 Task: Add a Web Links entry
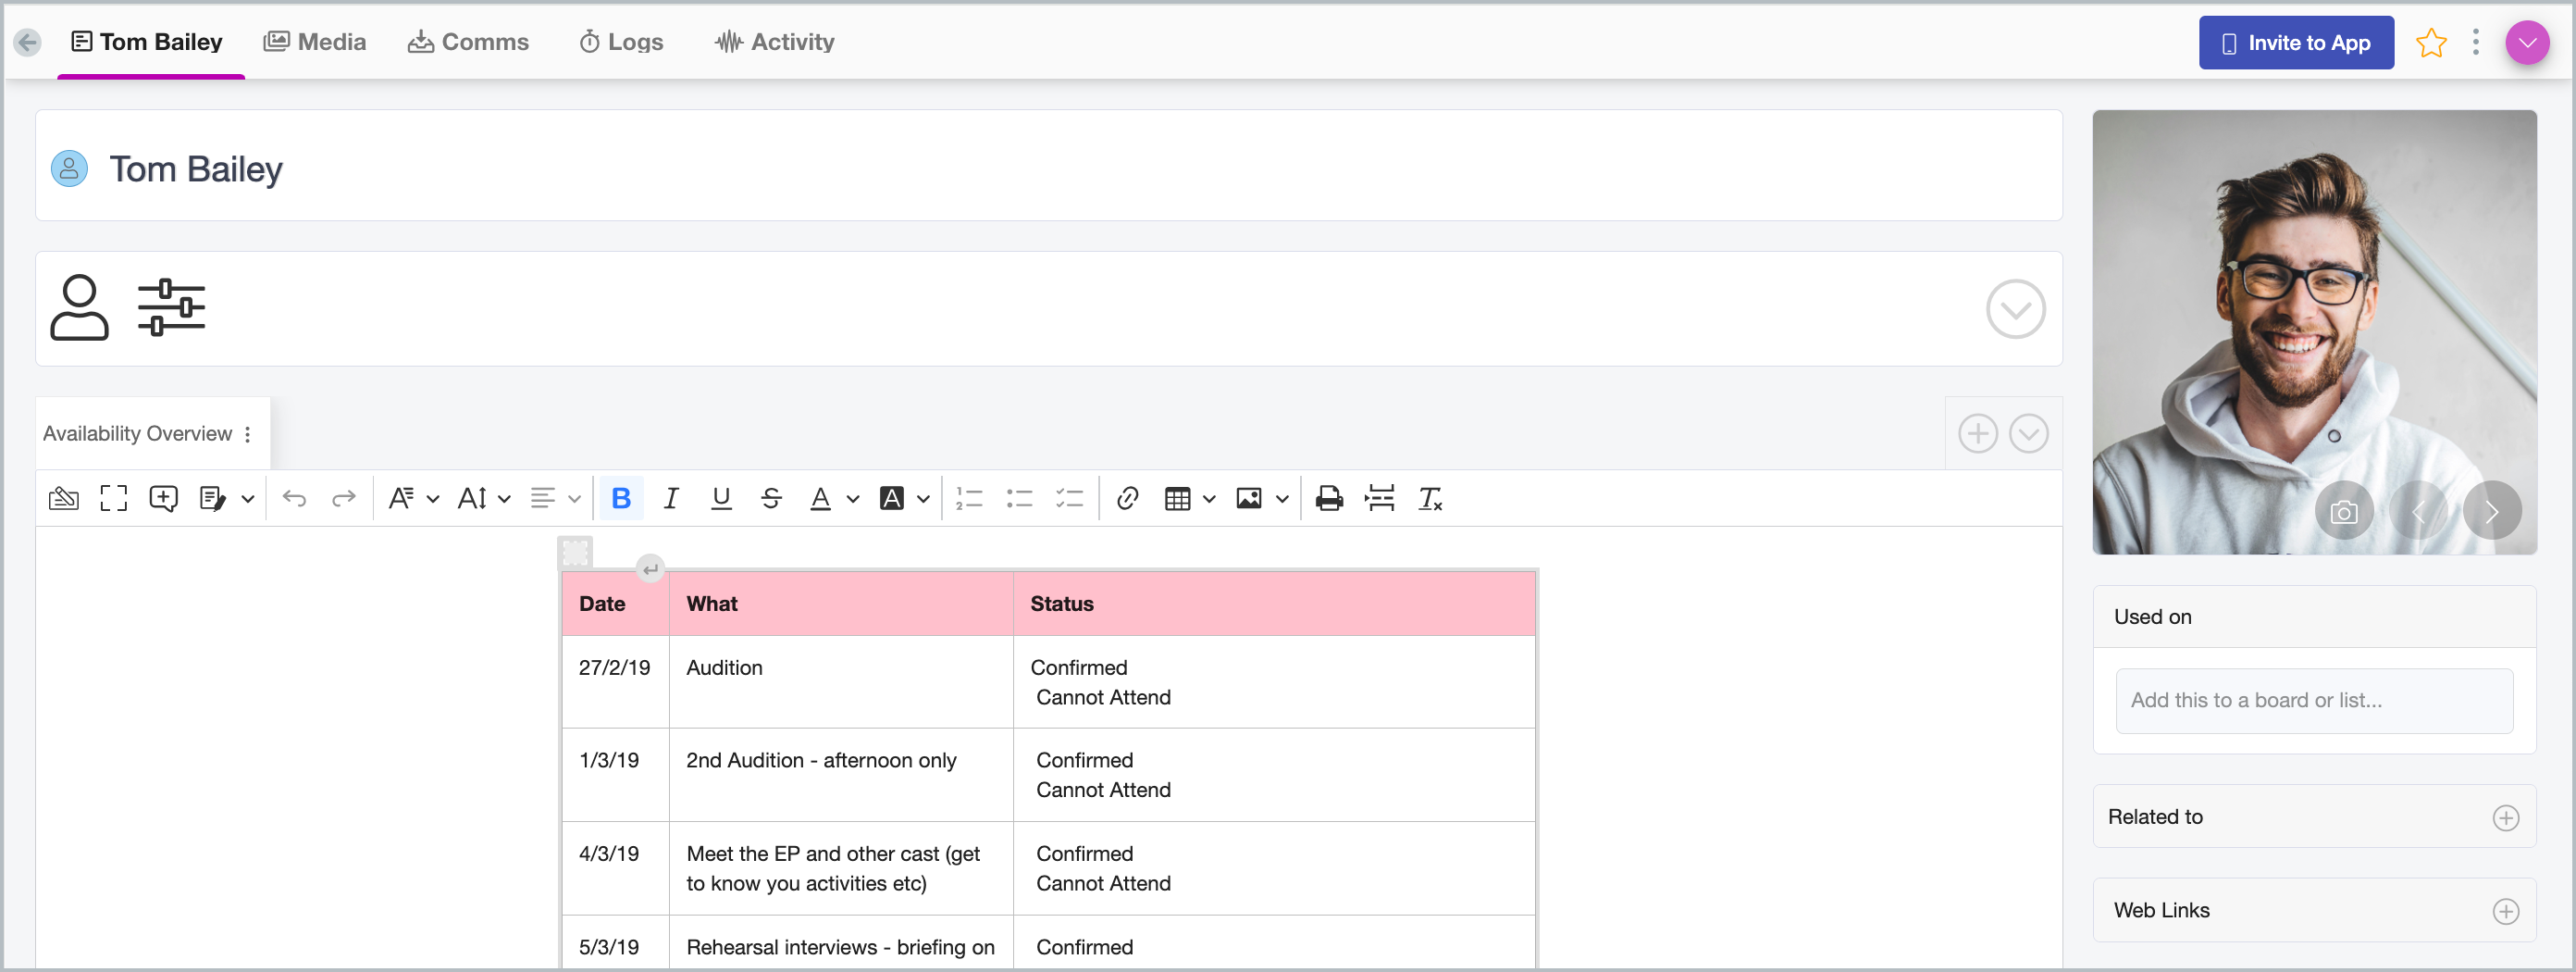[x=2505, y=912]
